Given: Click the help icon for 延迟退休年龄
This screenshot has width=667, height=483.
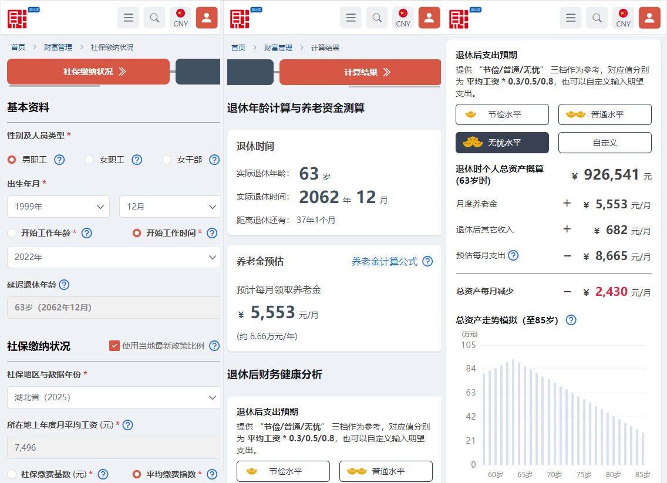Looking at the screenshot, I should pyautogui.click(x=64, y=285).
